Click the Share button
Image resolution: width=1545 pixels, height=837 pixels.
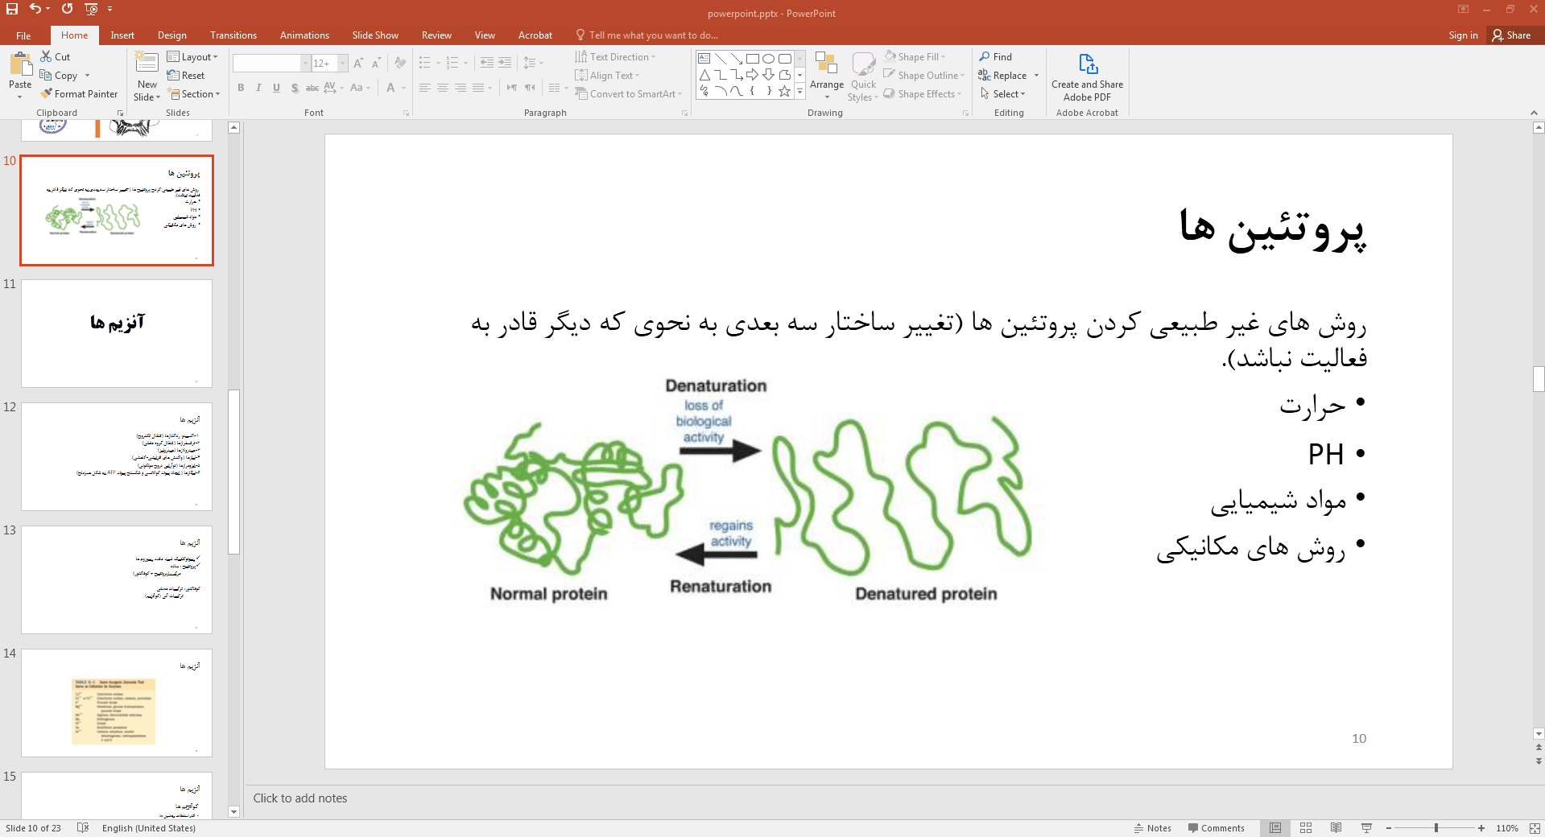point(1511,35)
